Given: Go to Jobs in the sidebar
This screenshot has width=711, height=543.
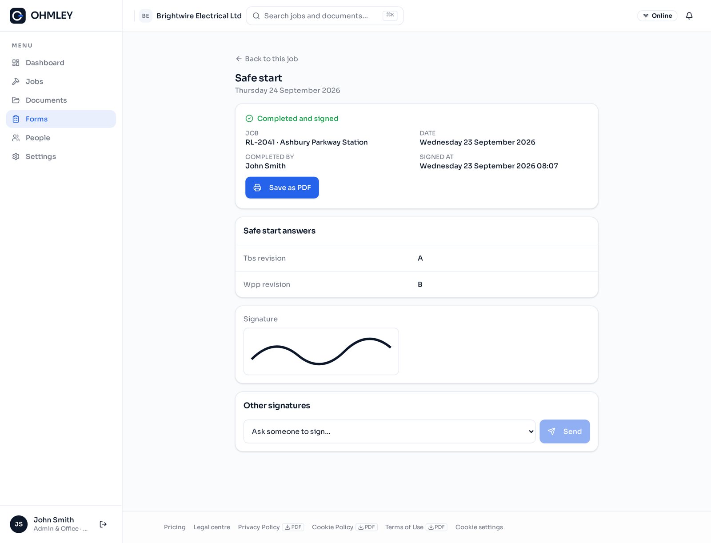Looking at the screenshot, I should click(61, 81).
